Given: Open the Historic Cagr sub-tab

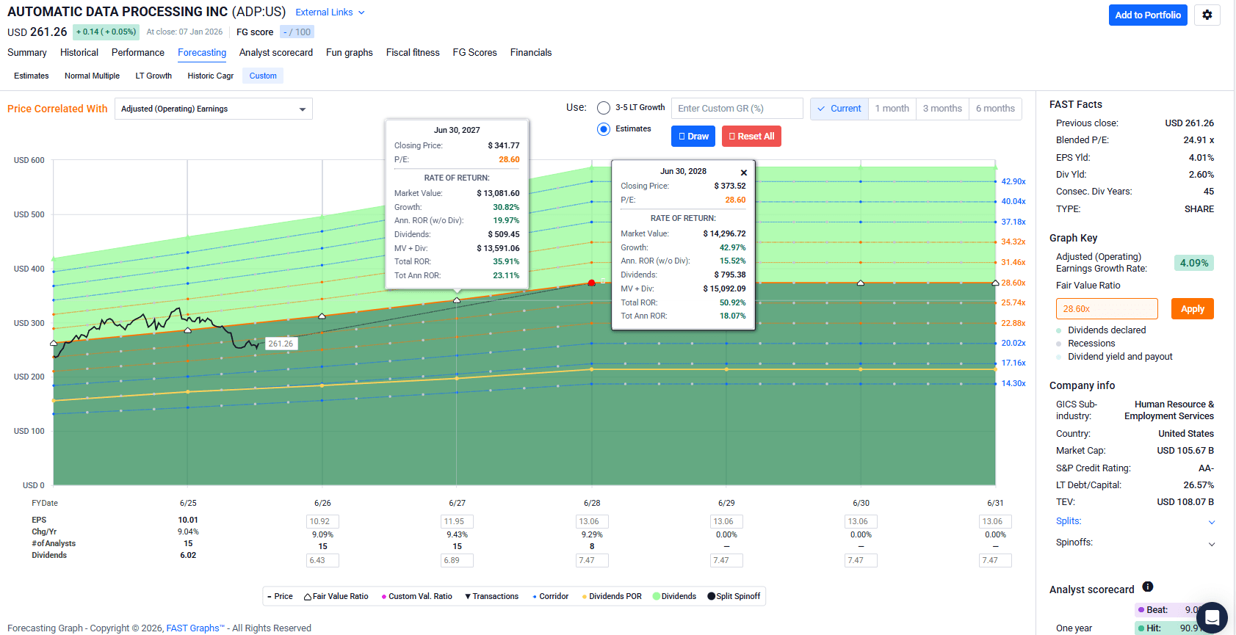Looking at the screenshot, I should coord(210,76).
